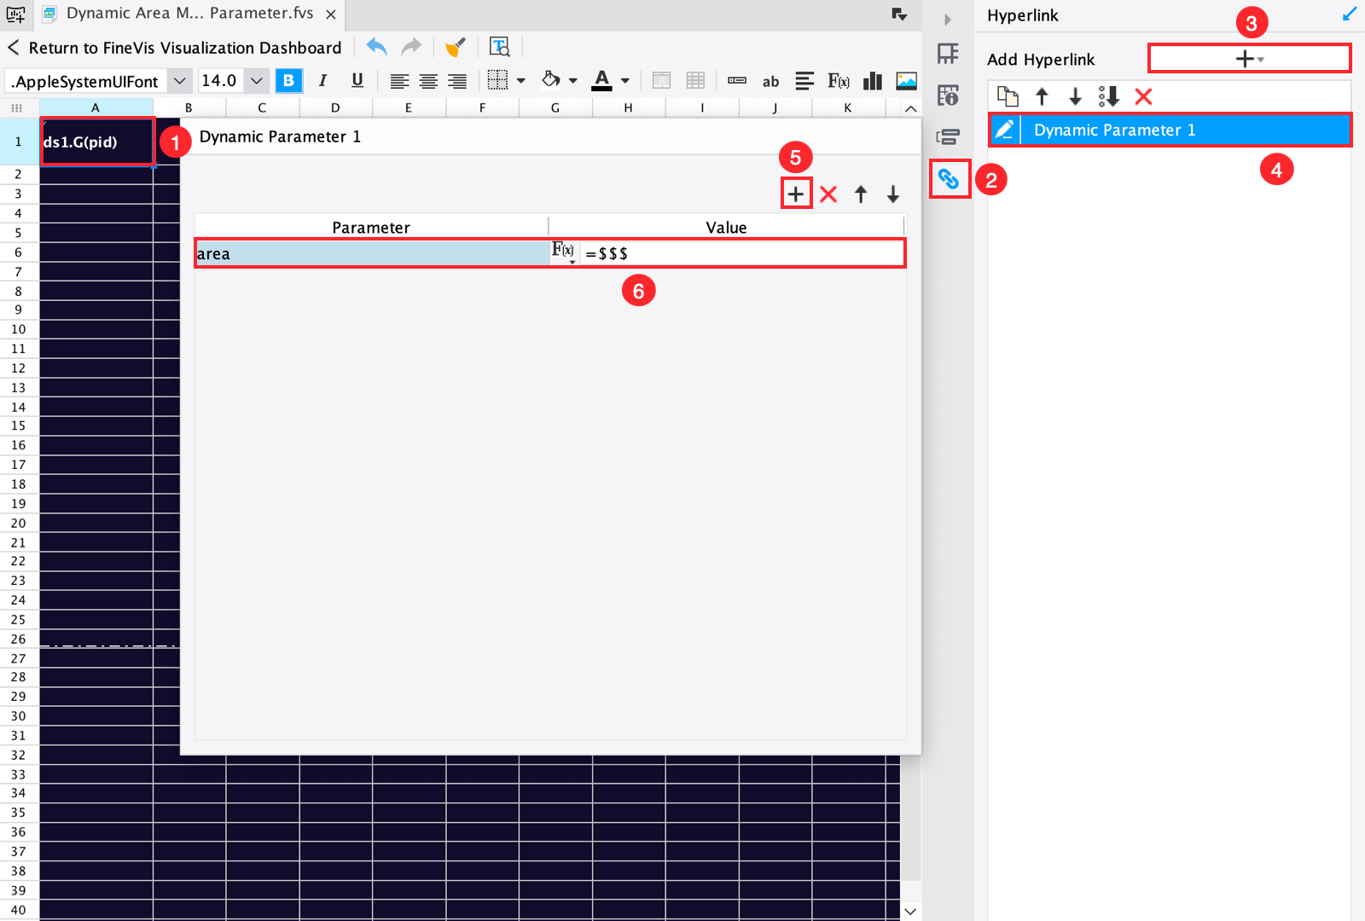
Task: Click the top-left window layout icon
Action: [x=15, y=14]
